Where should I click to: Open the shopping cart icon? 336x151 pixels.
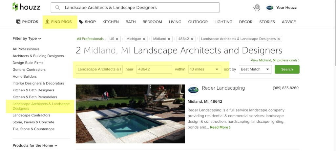point(257,8)
